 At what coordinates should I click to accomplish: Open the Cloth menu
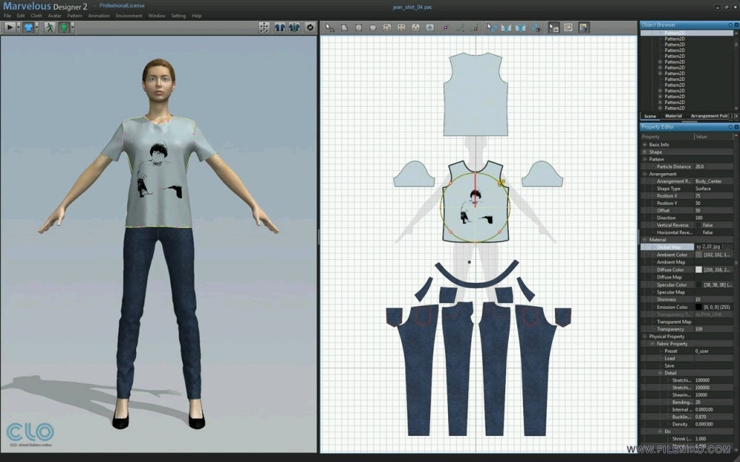(36, 16)
